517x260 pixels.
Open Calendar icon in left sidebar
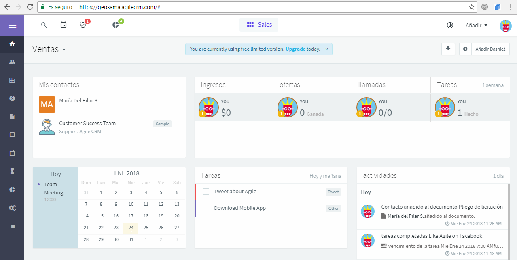point(12,153)
